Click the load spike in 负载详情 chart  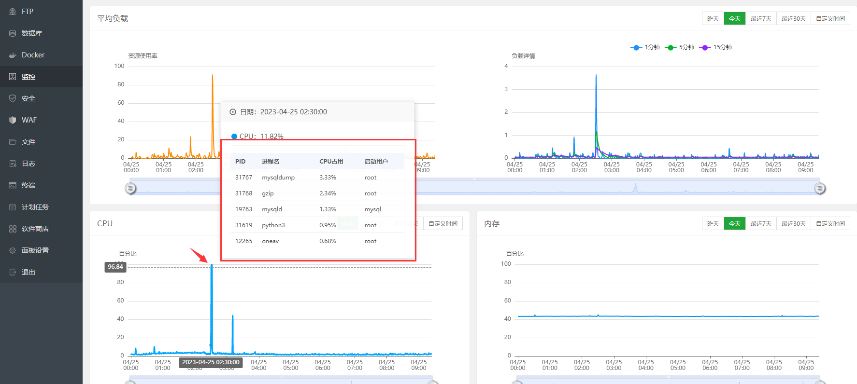(x=596, y=116)
